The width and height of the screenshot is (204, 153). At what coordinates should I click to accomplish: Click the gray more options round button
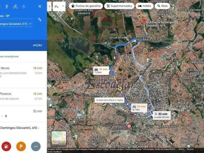point(36,146)
